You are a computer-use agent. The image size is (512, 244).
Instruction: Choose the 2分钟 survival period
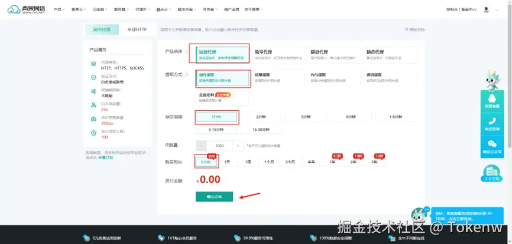pyautogui.click(x=261, y=117)
